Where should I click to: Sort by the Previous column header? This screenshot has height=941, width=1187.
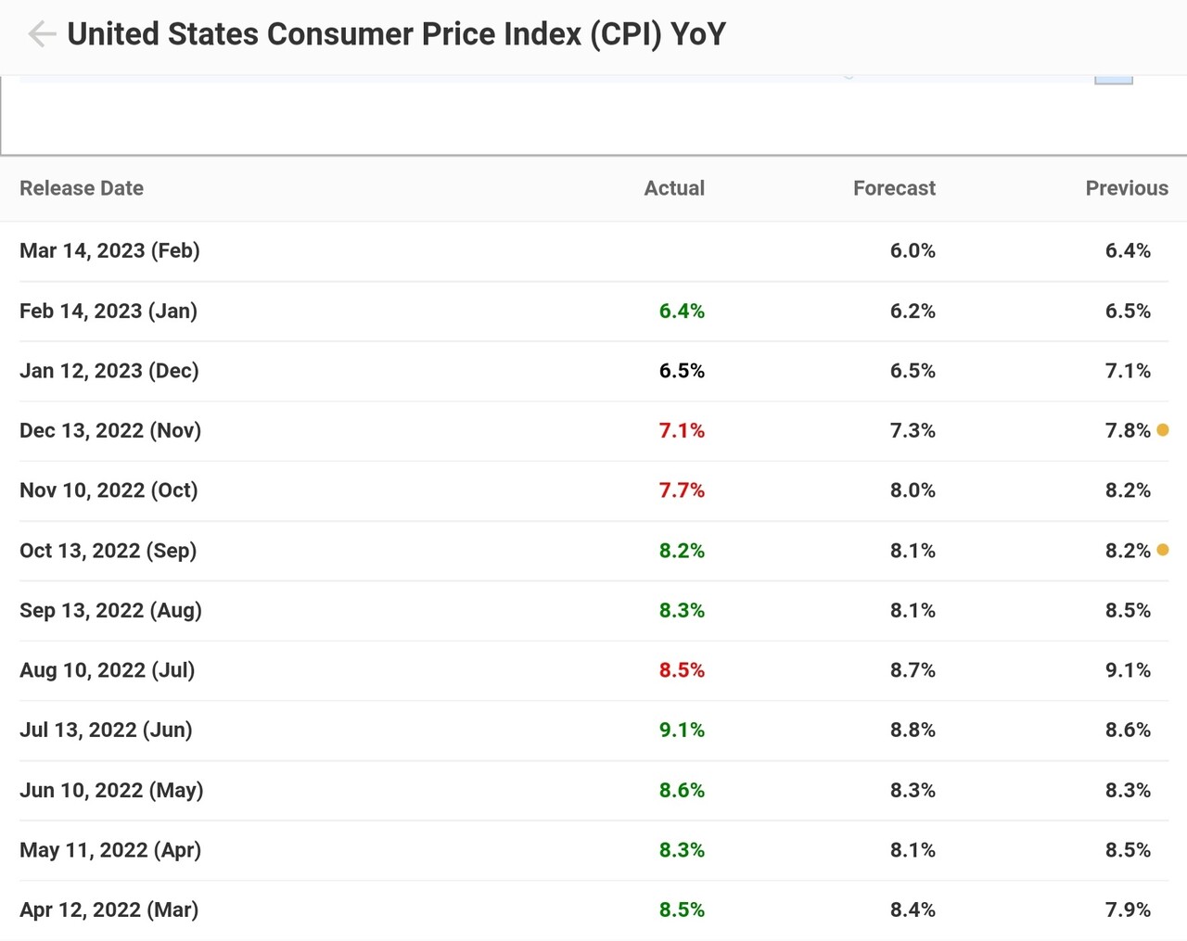coord(1127,188)
